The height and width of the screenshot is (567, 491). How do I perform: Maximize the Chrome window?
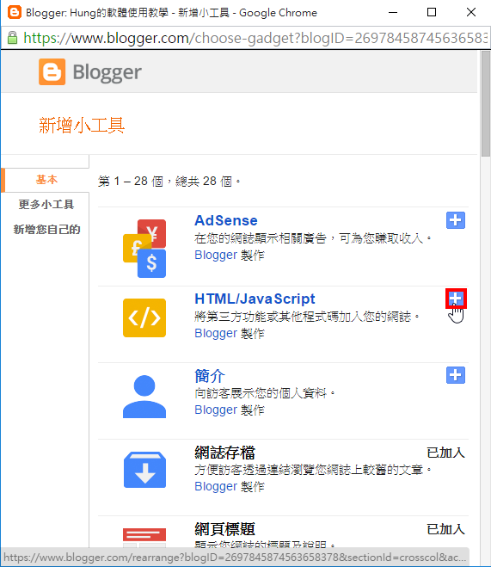[432, 12]
